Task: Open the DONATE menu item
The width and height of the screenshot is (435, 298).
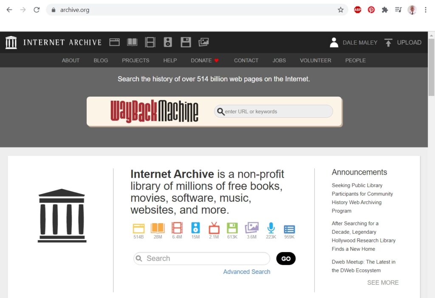Action: [x=205, y=60]
